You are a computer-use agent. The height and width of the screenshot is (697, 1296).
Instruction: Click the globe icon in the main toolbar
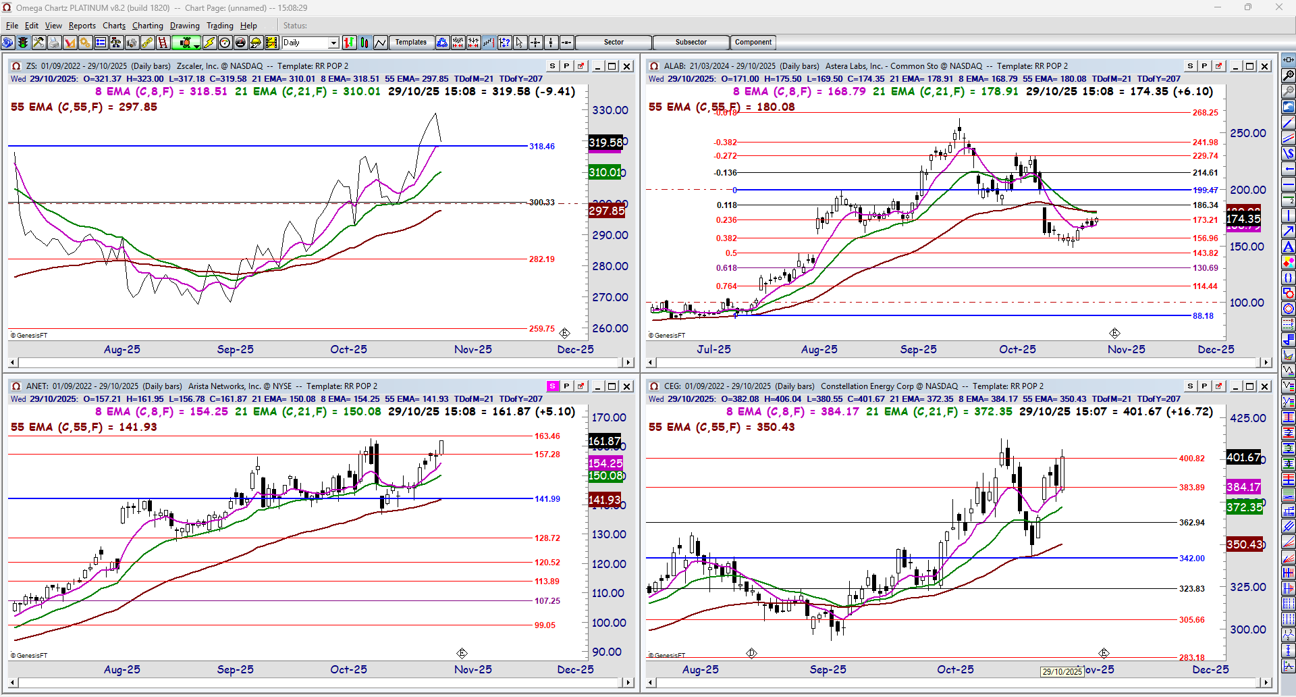point(8,43)
